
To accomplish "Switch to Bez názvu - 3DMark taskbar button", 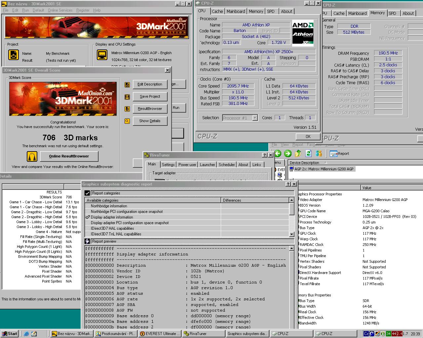I will click(x=72, y=334).
